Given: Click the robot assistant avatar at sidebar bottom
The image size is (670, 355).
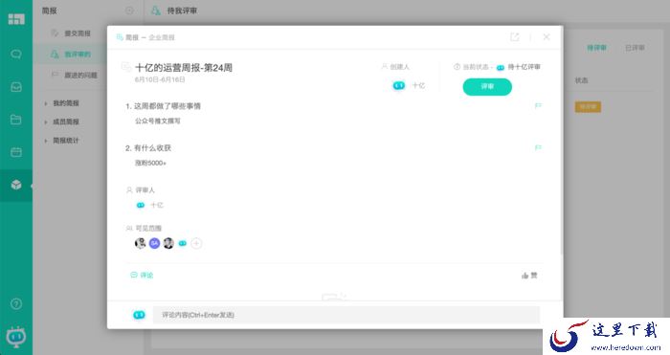Looking at the screenshot, I should (x=16, y=337).
